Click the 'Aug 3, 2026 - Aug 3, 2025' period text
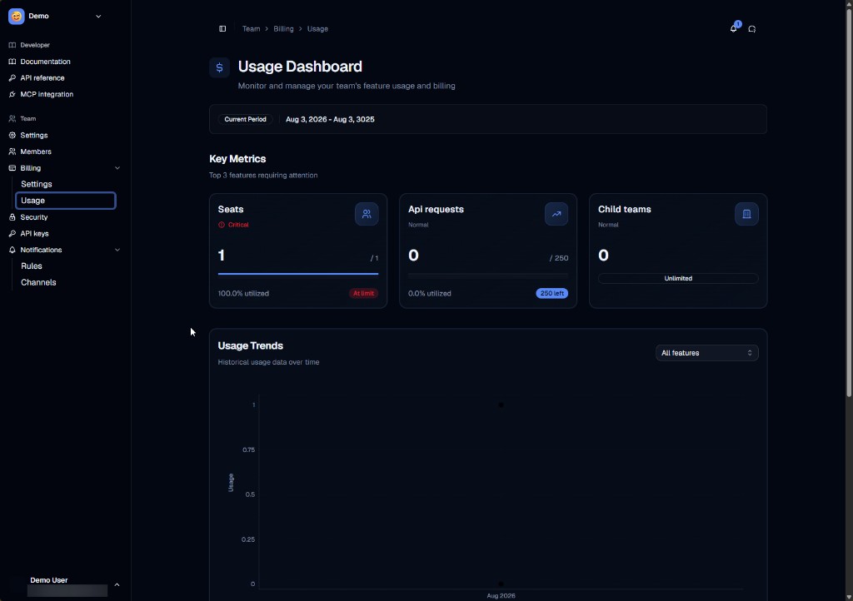The height and width of the screenshot is (601, 853). click(330, 119)
